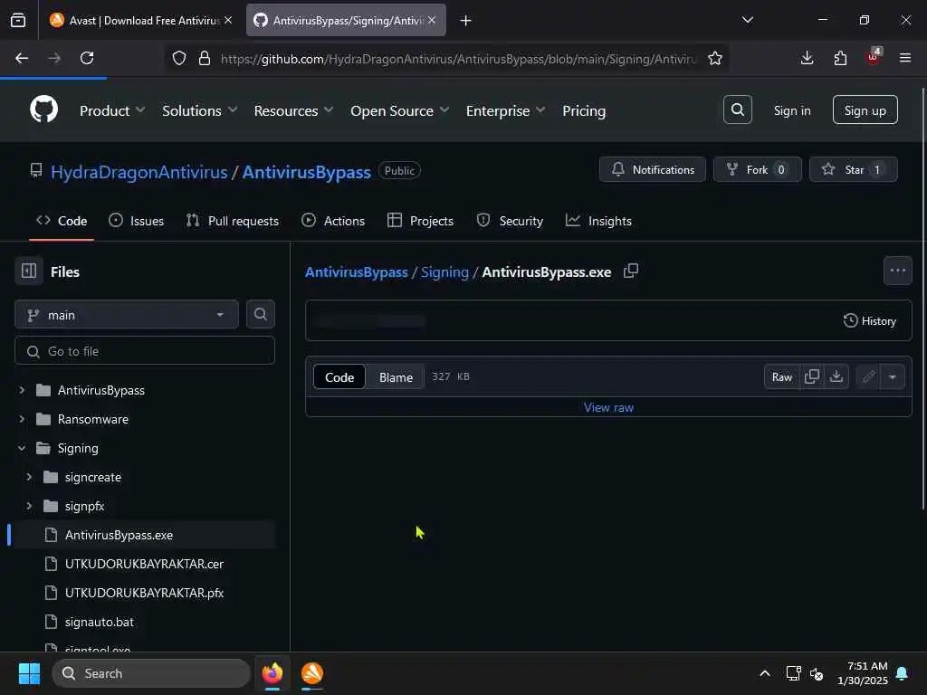Expand the signpfx folder
This screenshot has height=695, width=927.
[28, 506]
